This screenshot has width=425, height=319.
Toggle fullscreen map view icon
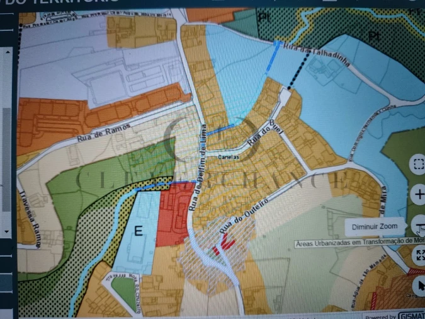[x=419, y=256]
